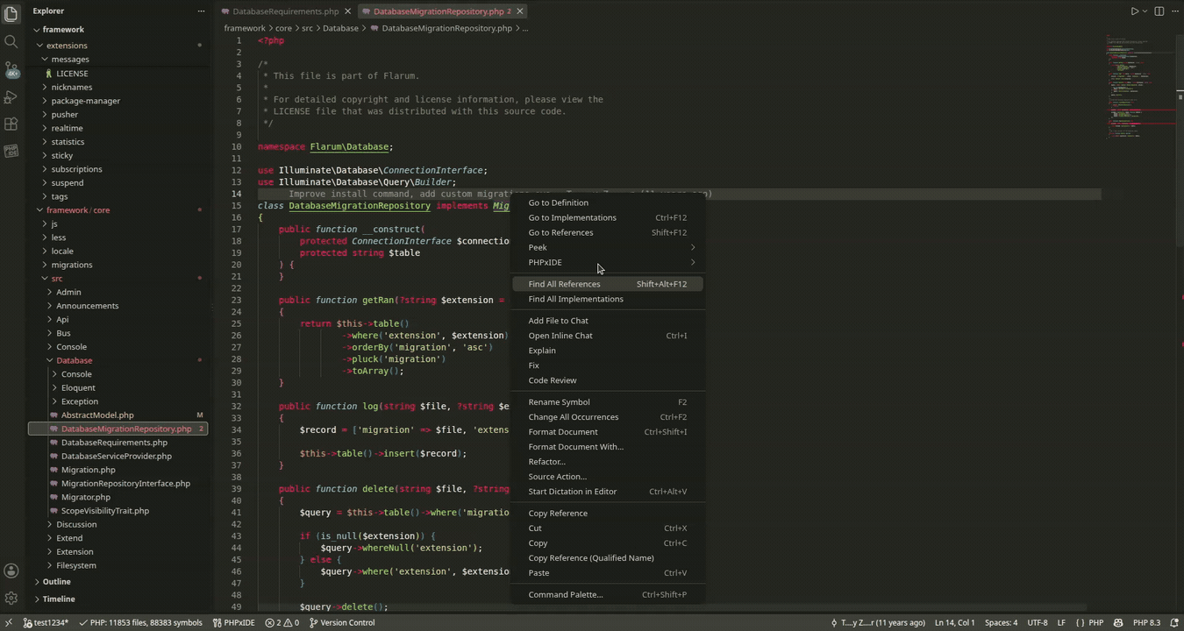This screenshot has width=1184, height=631.
Task: Choose Copy Reference (Qualified Name)
Action: (x=607, y=558)
